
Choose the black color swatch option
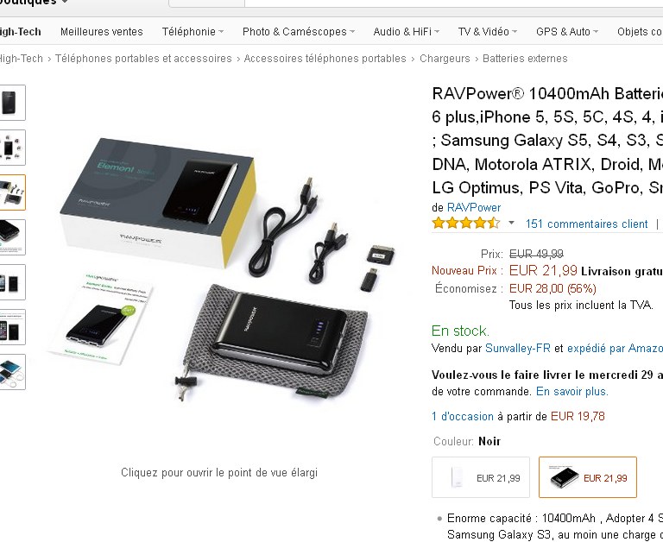click(x=588, y=477)
